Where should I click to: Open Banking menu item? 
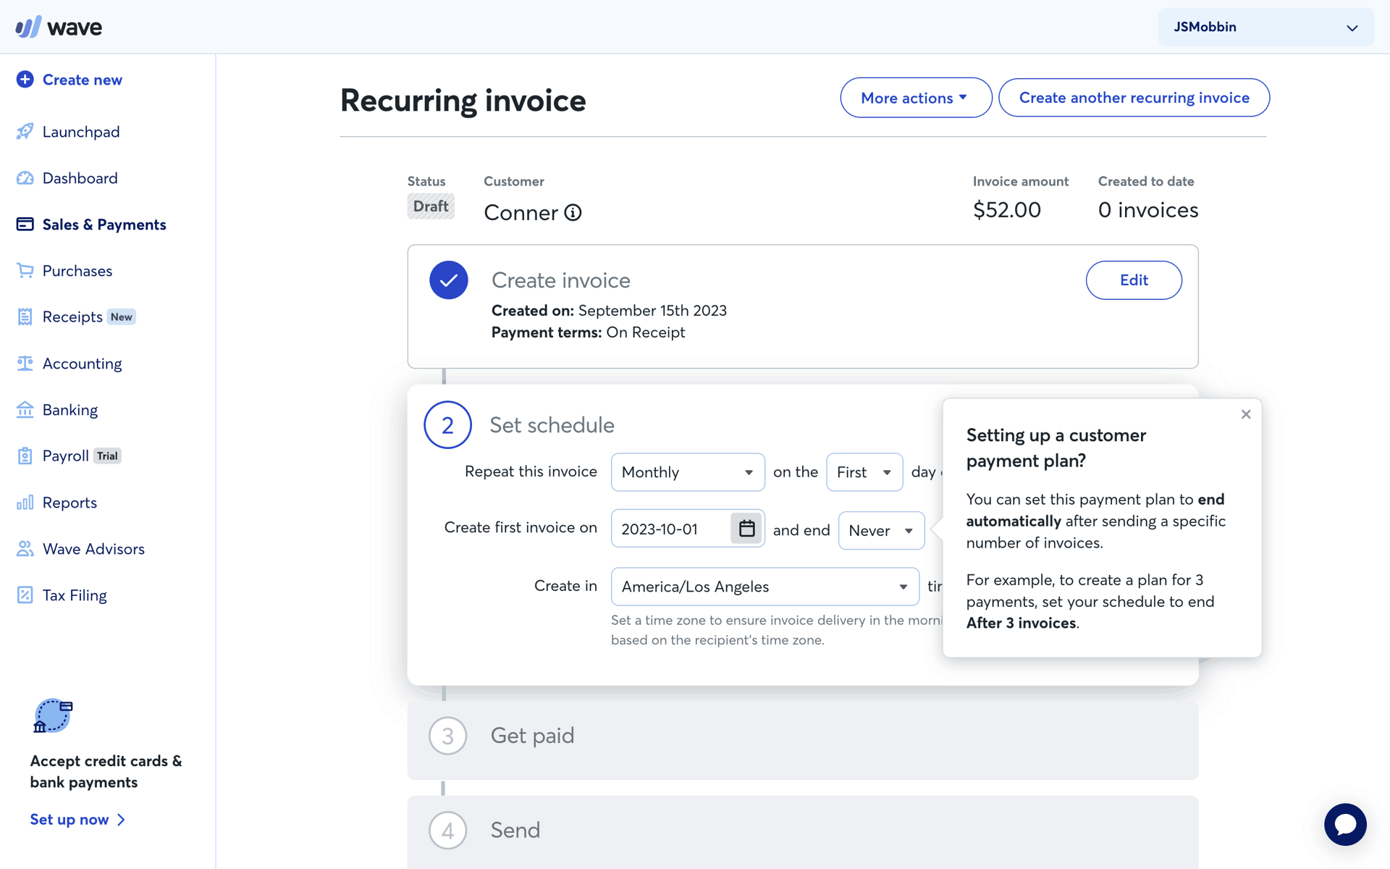pos(69,410)
